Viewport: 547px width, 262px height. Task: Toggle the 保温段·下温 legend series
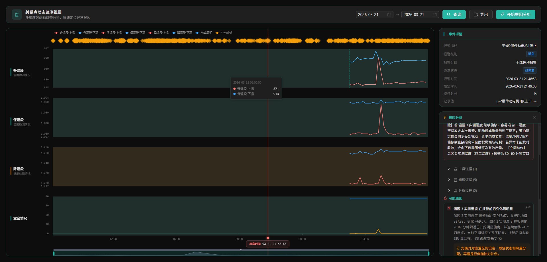tap(135, 33)
